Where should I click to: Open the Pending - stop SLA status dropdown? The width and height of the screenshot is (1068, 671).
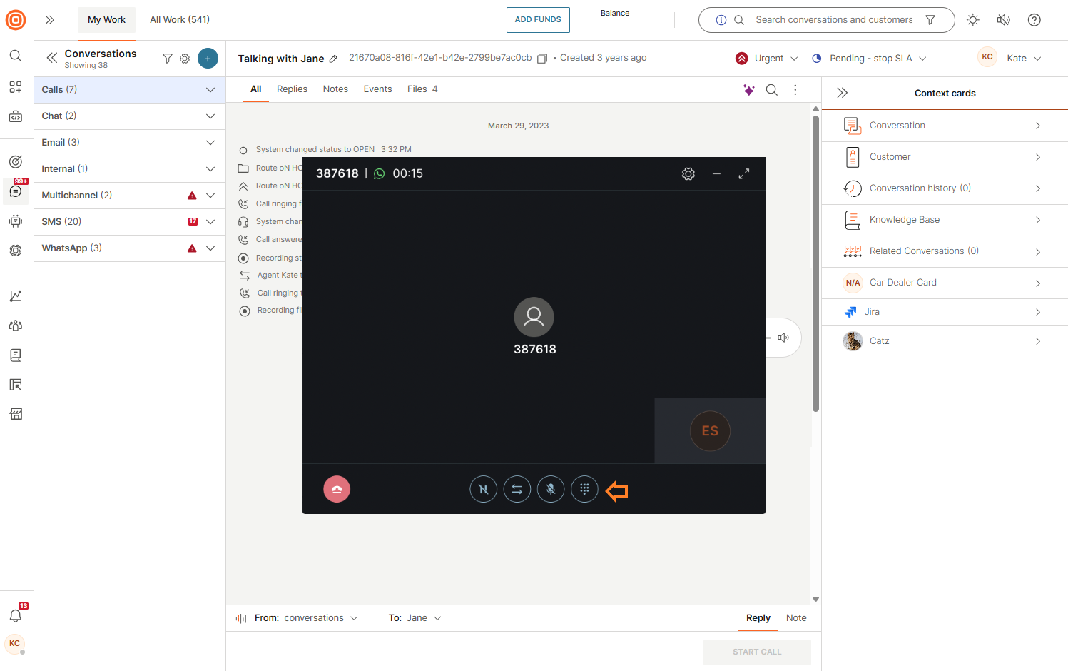(x=870, y=59)
